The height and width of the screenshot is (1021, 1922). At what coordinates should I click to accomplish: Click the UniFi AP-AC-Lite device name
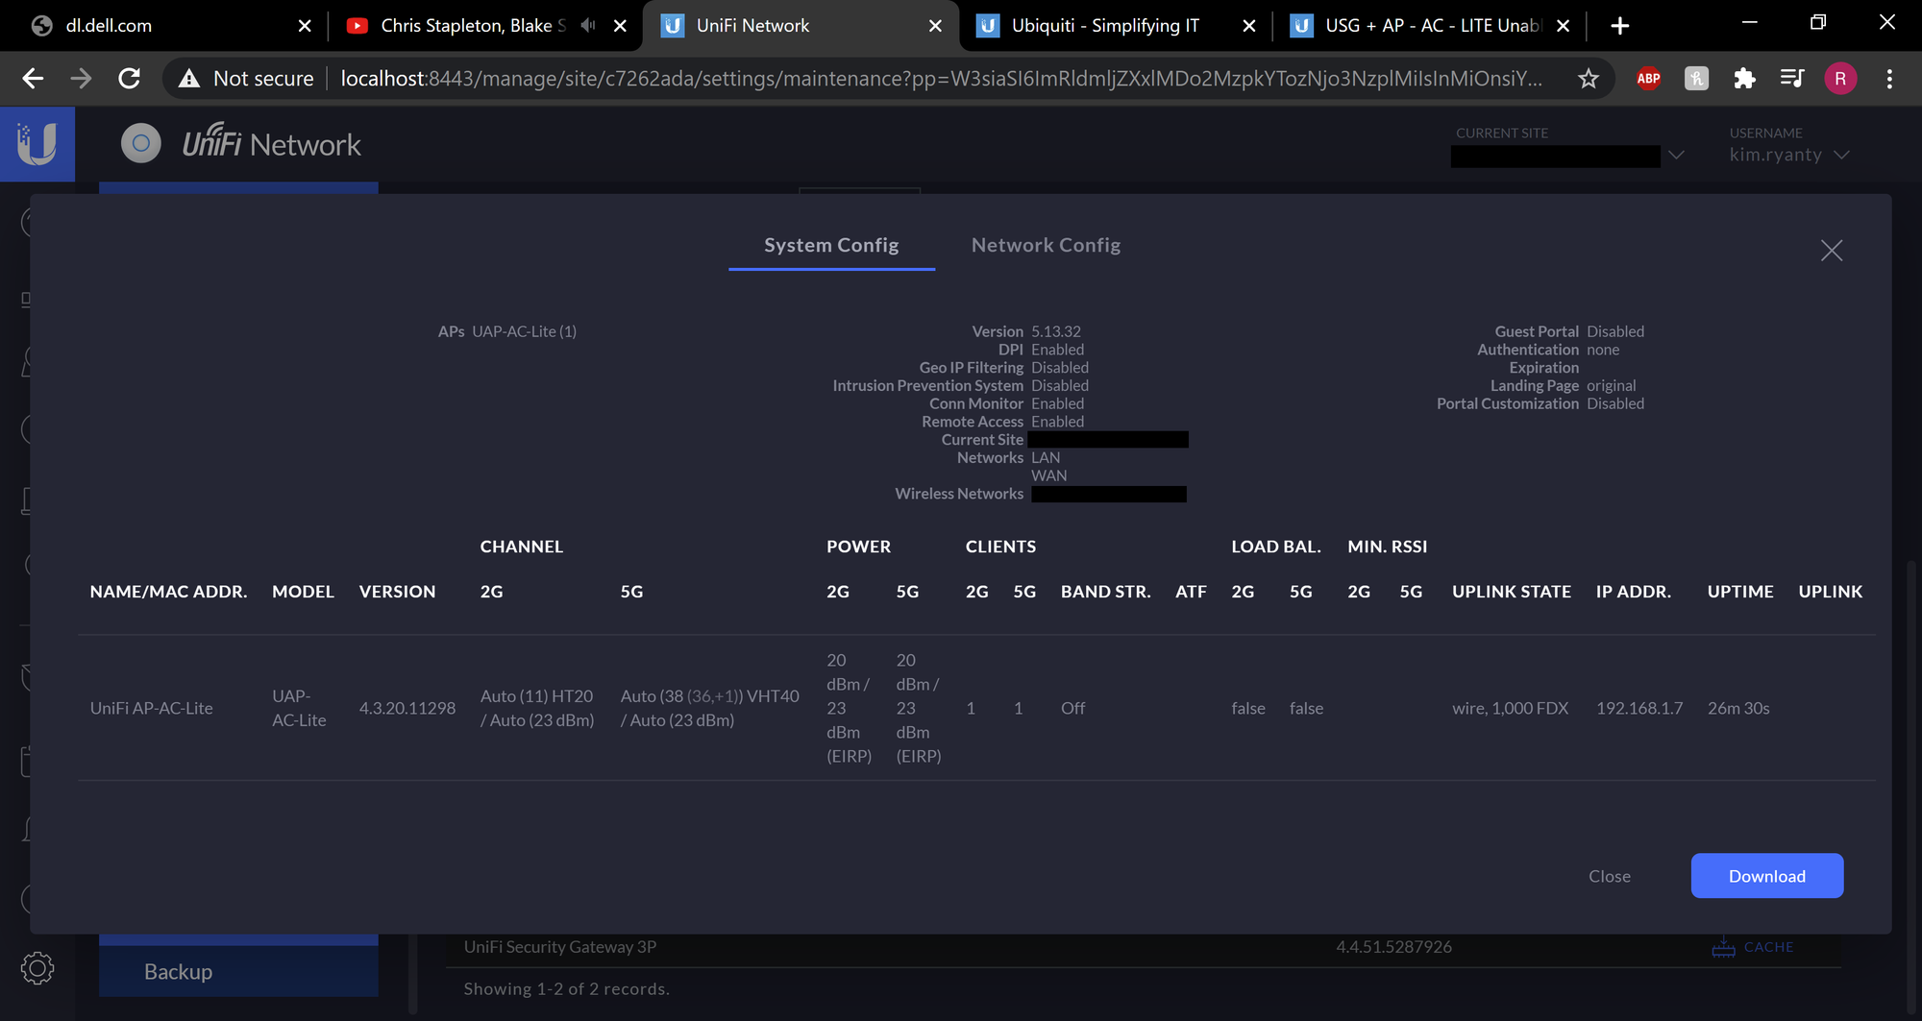(x=152, y=708)
